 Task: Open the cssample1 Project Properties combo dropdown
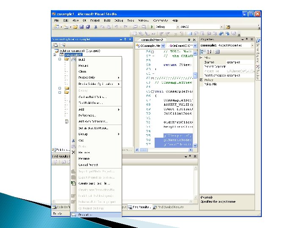pos(252,45)
